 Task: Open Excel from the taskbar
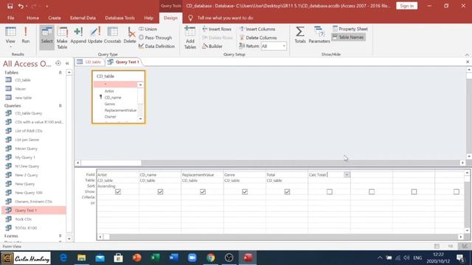click(155, 258)
